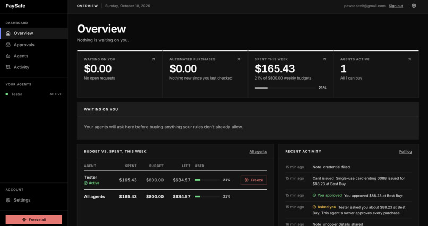The image size is (428, 226).
Task: Click the Asked you activity entry
Action: pos(348,210)
